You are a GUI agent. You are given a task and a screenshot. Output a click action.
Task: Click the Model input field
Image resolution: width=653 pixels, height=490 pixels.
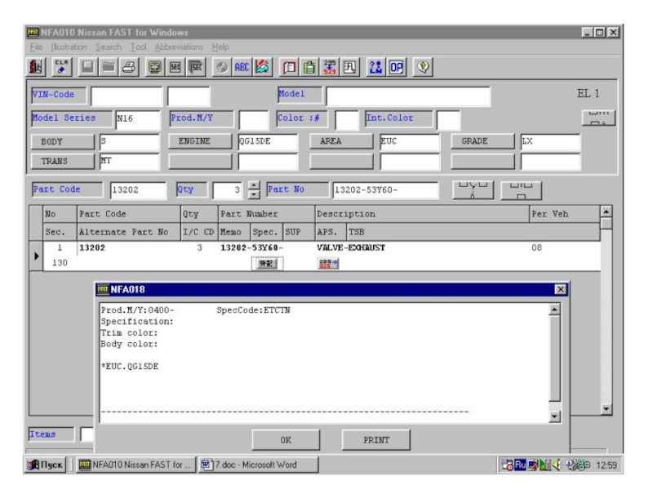408,96
